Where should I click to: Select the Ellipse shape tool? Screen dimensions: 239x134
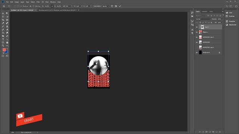coord(3,42)
